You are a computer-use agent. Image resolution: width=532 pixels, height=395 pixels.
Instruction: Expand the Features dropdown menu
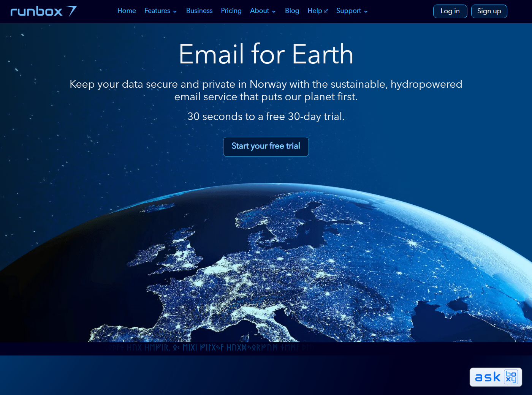[x=160, y=11]
